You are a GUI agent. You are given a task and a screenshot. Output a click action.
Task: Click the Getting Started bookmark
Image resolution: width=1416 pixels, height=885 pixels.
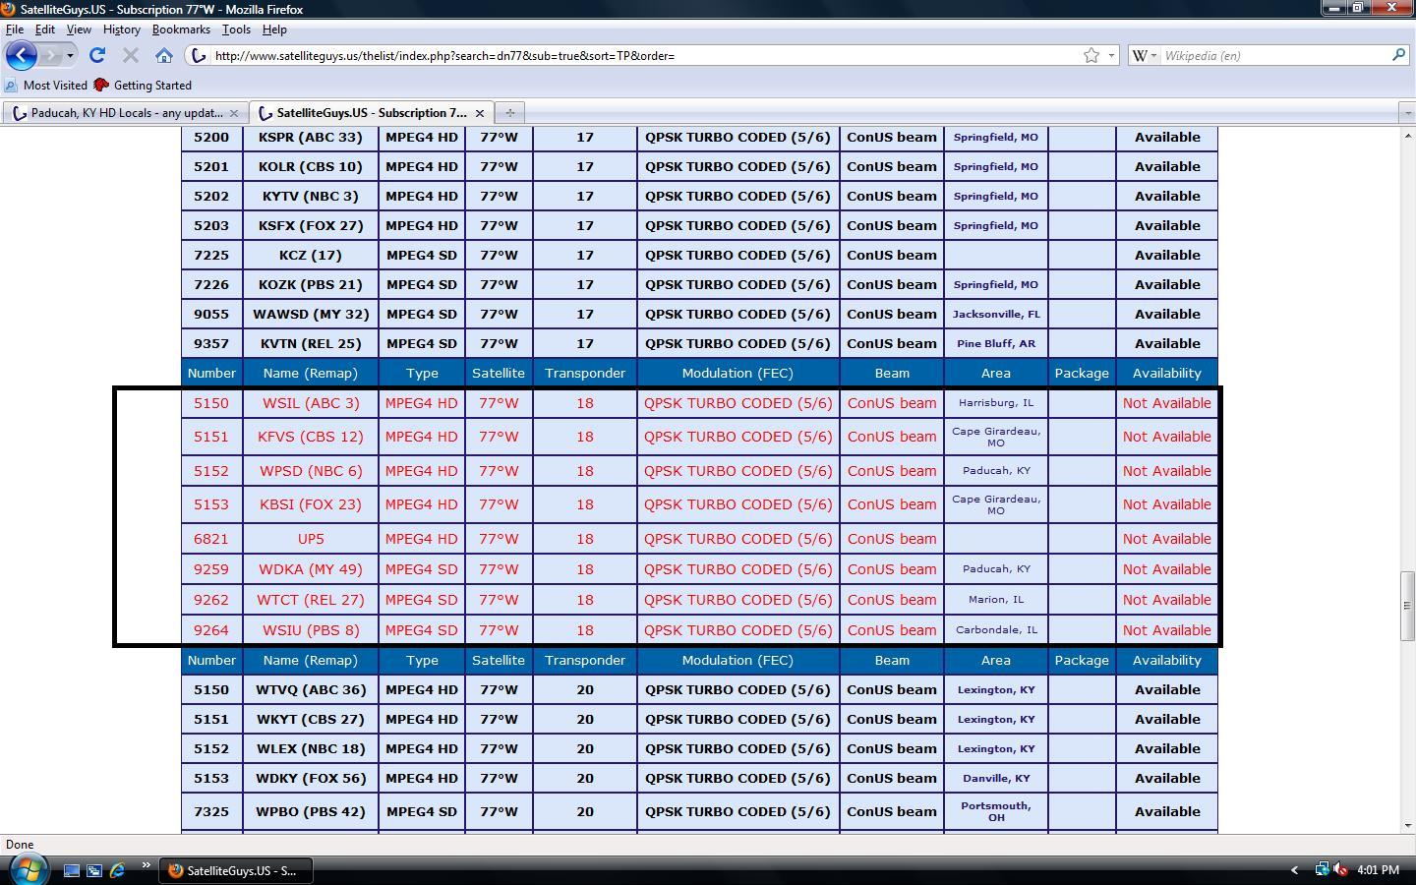point(143,86)
